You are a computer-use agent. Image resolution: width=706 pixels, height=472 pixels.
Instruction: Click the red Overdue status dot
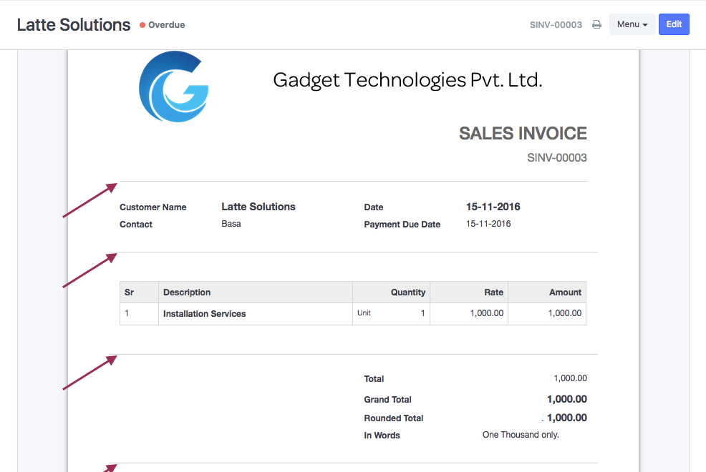(142, 25)
